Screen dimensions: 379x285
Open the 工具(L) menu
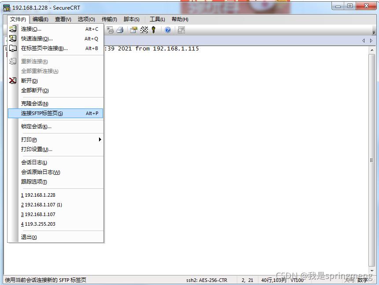(157, 19)
